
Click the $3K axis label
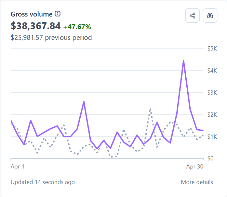212,93
